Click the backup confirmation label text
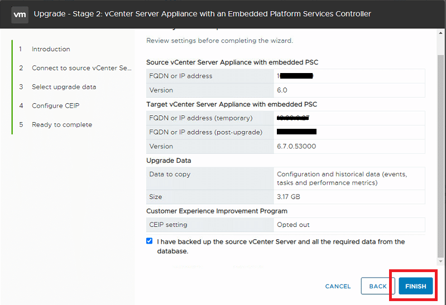This screenshot has width=446, height=305. [281, 246]
